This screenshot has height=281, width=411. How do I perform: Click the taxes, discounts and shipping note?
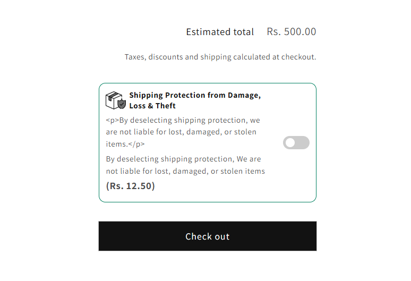coord(220,57)
